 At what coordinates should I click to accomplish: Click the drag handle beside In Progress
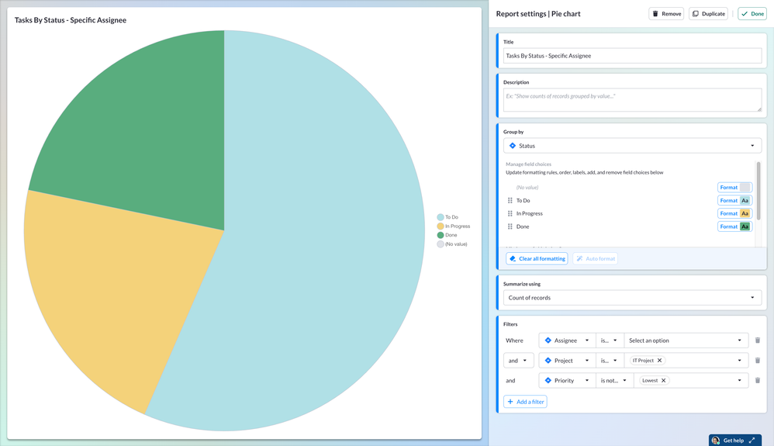coord(510,213)
